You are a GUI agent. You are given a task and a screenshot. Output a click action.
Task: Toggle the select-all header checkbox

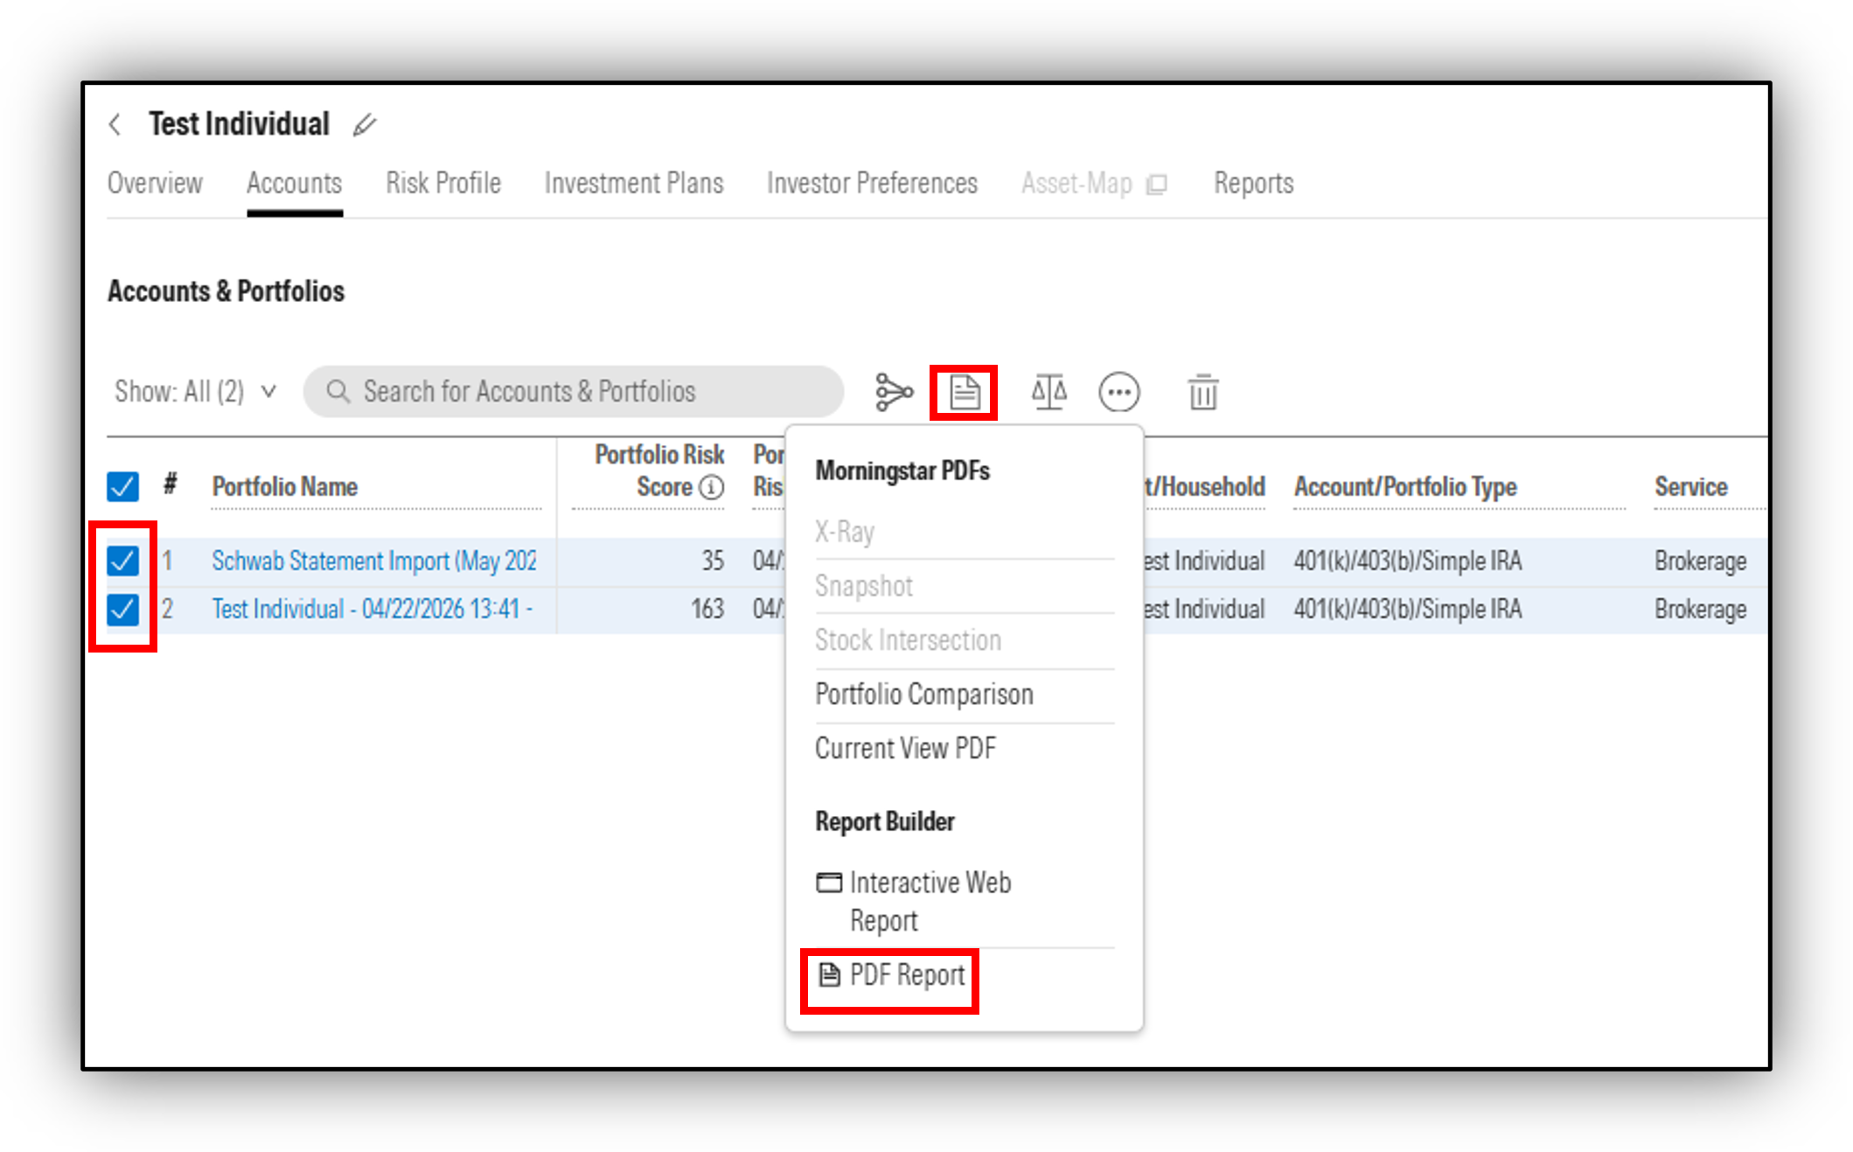[x=122, y=486]
